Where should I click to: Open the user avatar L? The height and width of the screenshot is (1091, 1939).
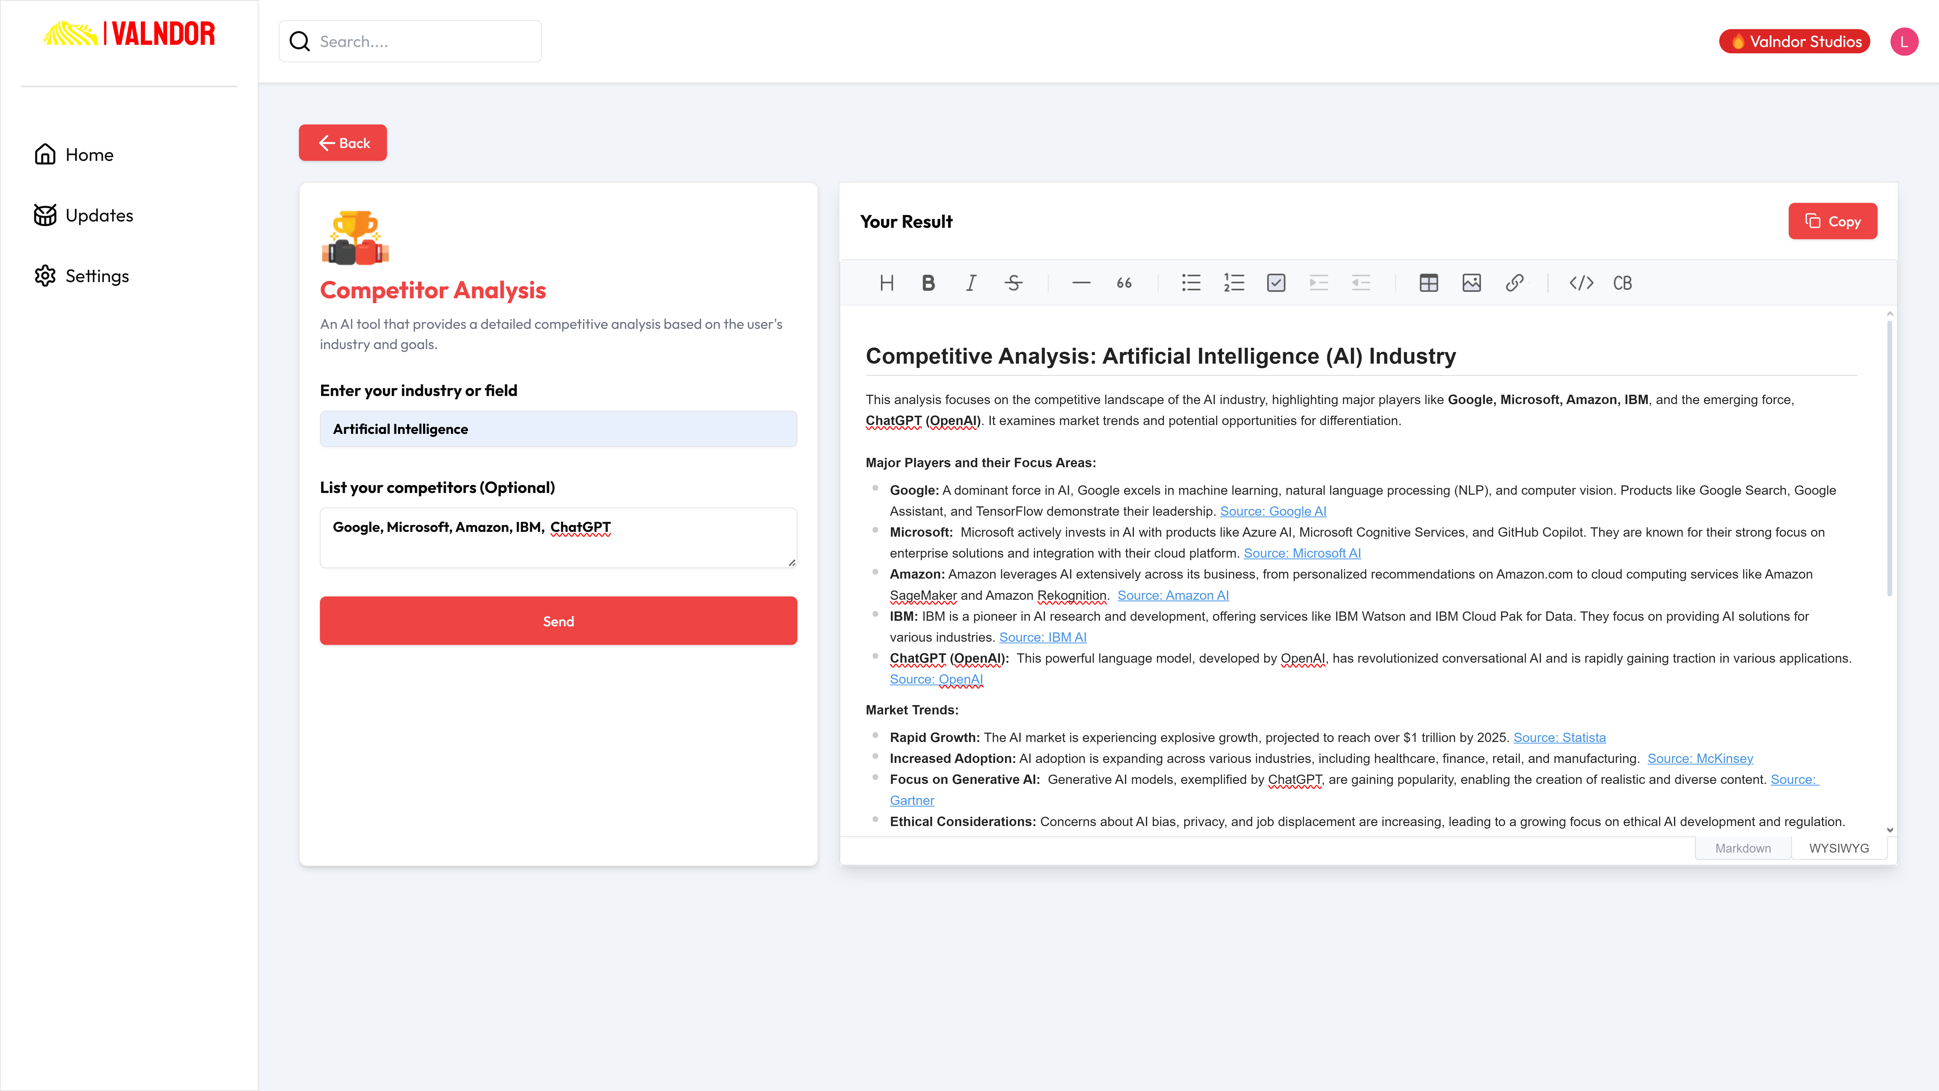pyautogui.click(x=1904, y=41)
